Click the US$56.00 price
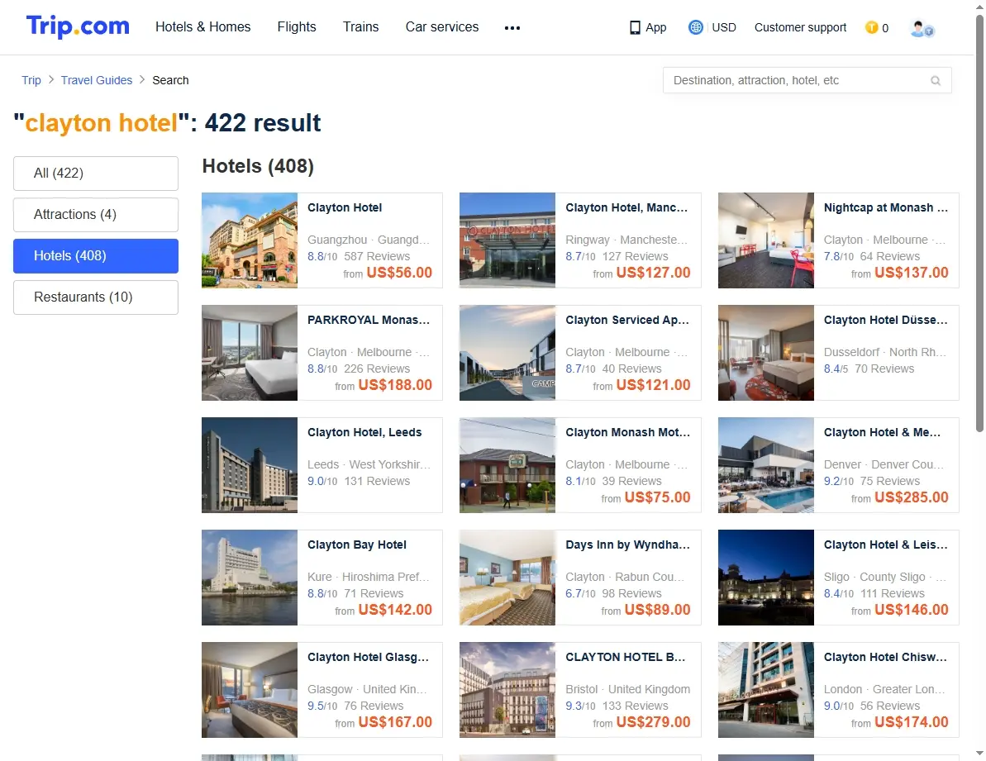This screenshot has width=986, height=761. (x=399, y=273)
